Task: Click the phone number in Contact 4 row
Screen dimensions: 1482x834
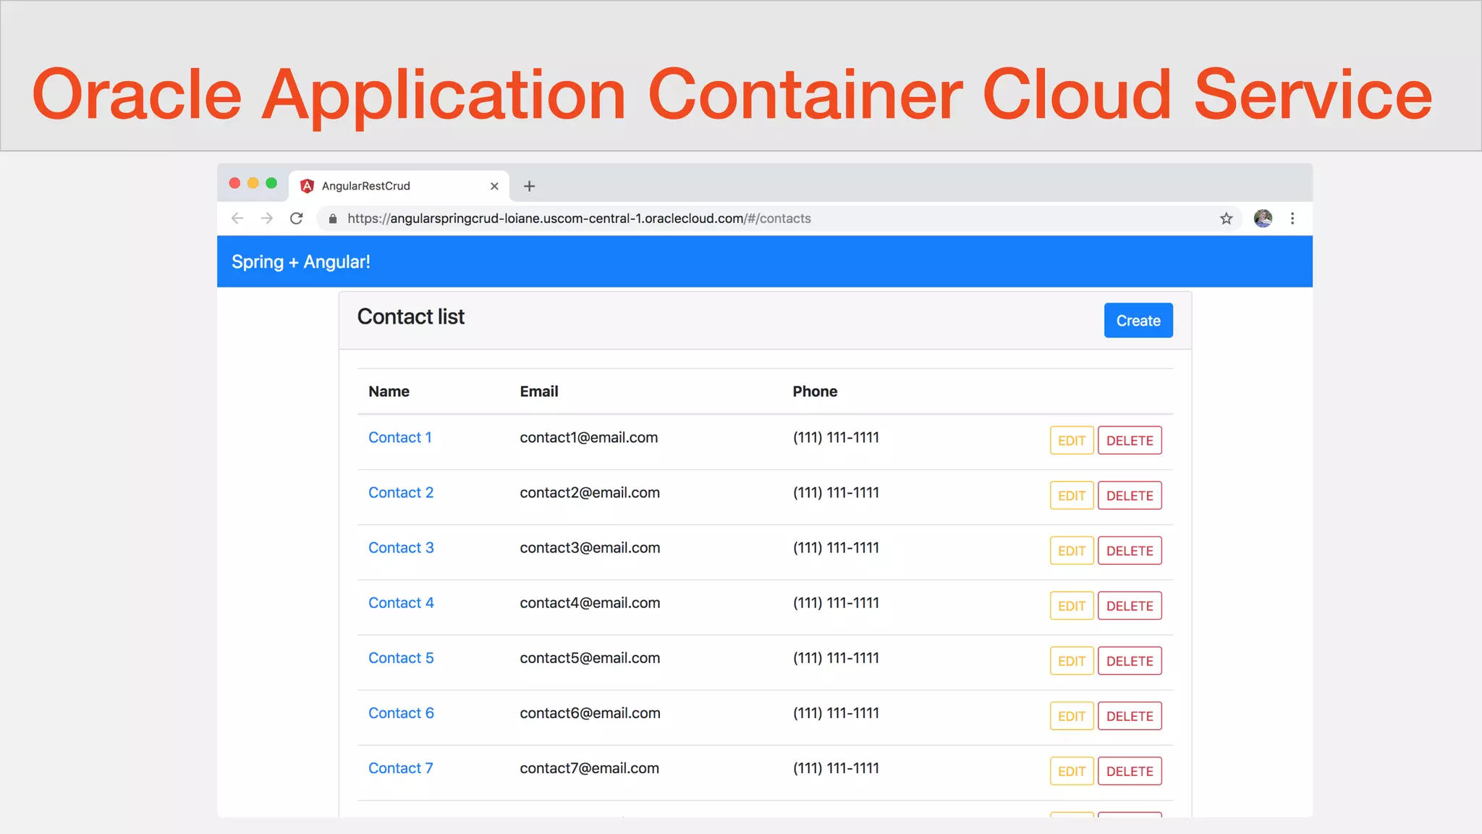Action: (836, 602)
